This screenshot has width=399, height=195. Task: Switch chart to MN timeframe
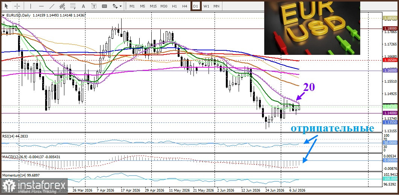(x=216, y=6)
